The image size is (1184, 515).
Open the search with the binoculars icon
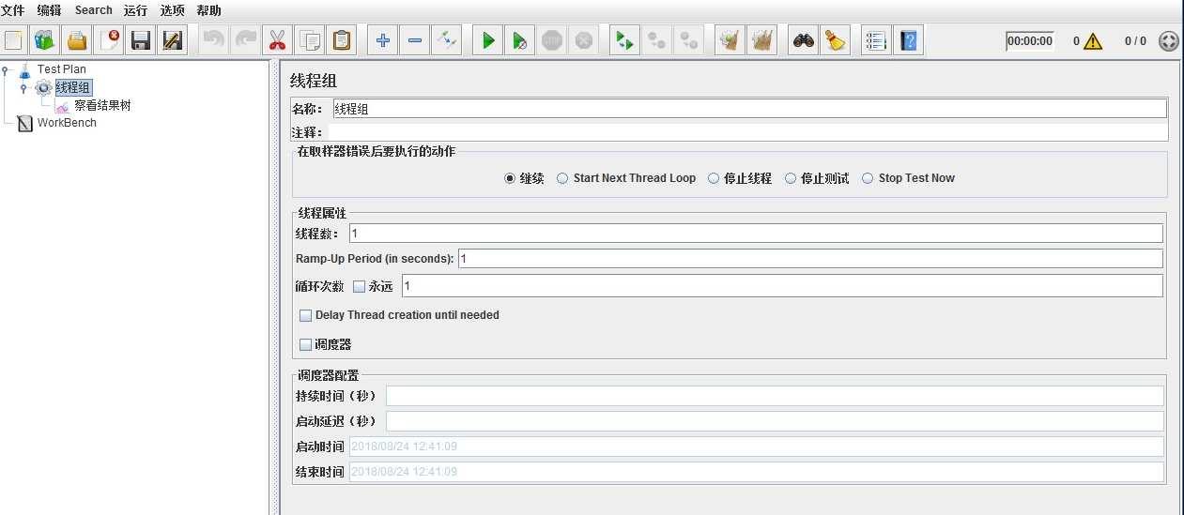click(803, 40)
